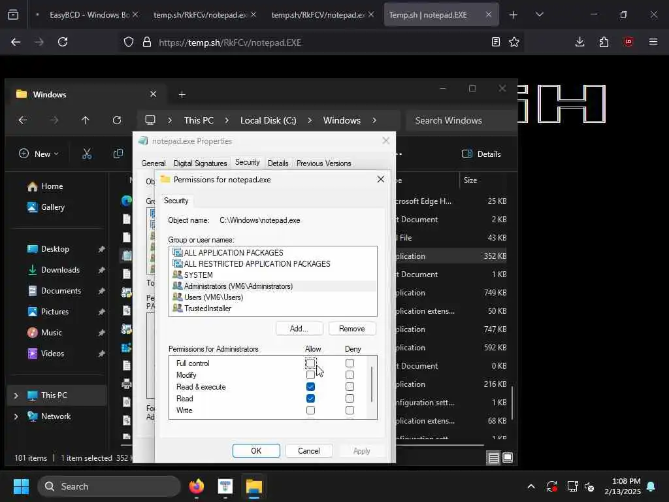The width and height of the screenshot is (669, 502).
Task: Expand Network in navigation pane
Action: (x=16, y=416)
